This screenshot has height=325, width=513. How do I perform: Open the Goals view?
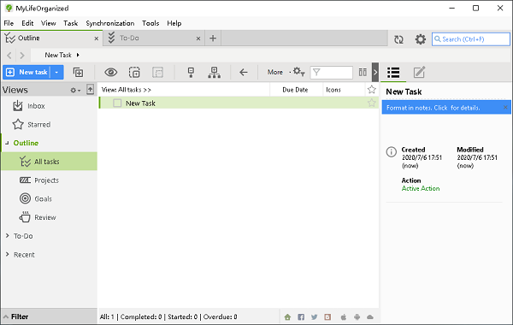coord(49,199)
